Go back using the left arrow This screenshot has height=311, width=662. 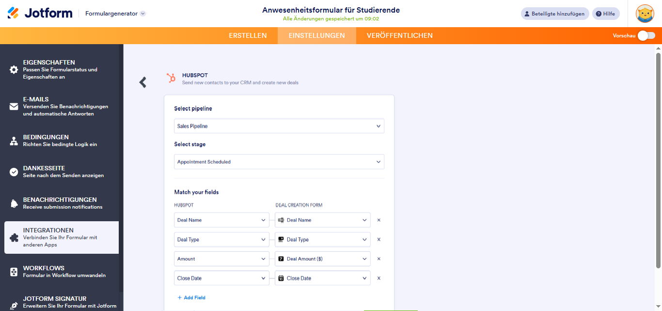(142, 82)
